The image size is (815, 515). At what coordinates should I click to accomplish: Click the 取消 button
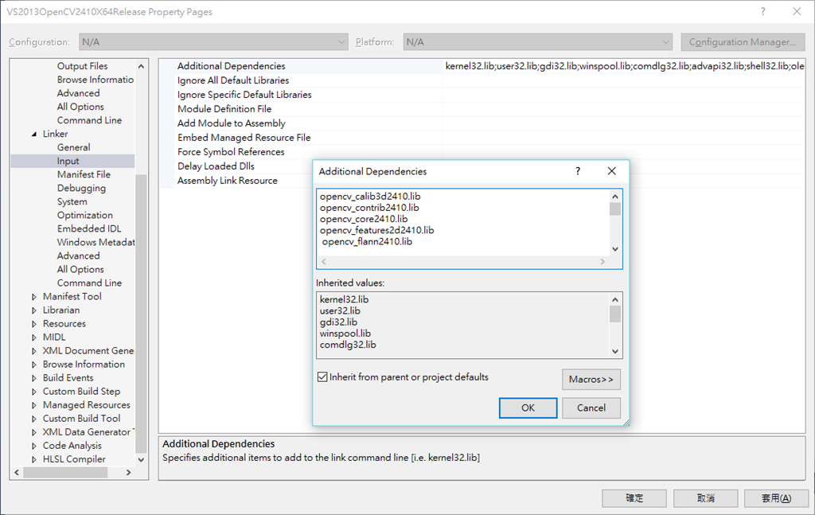(705, 497)
